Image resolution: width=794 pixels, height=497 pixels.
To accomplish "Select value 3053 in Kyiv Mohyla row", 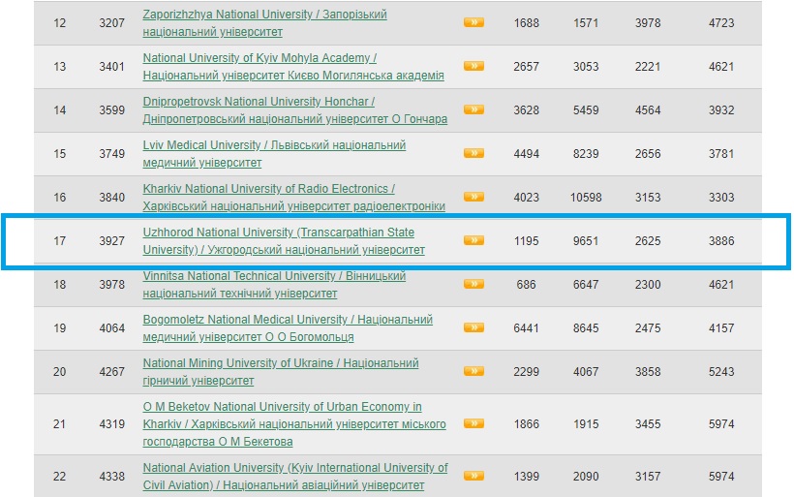I will click(x=586, y=67).
